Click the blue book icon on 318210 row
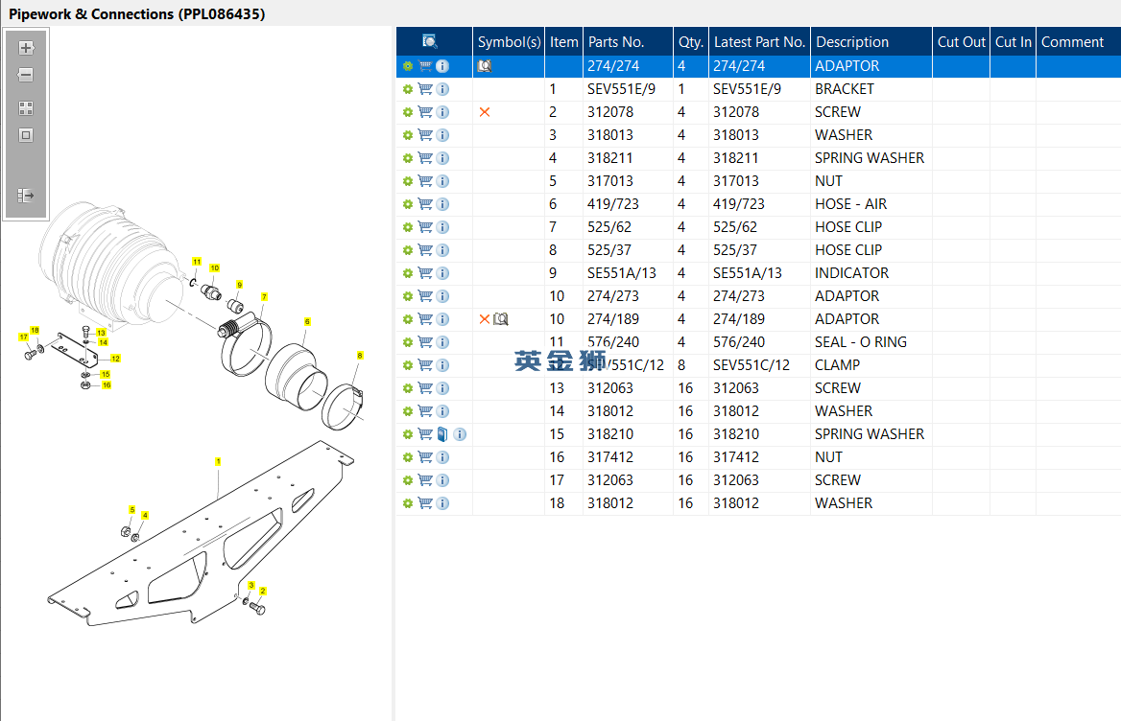 (x=442, y=434)
